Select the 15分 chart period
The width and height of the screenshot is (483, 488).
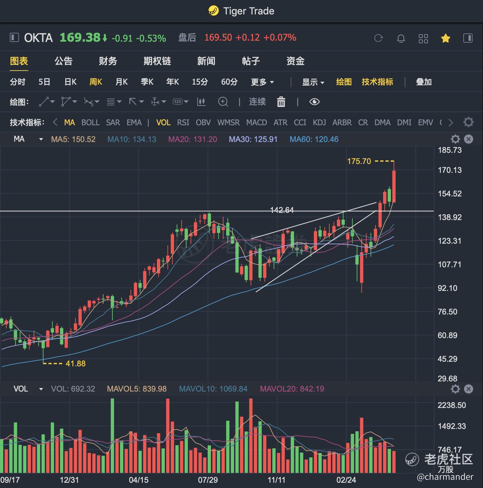click(x=200, y=82)
